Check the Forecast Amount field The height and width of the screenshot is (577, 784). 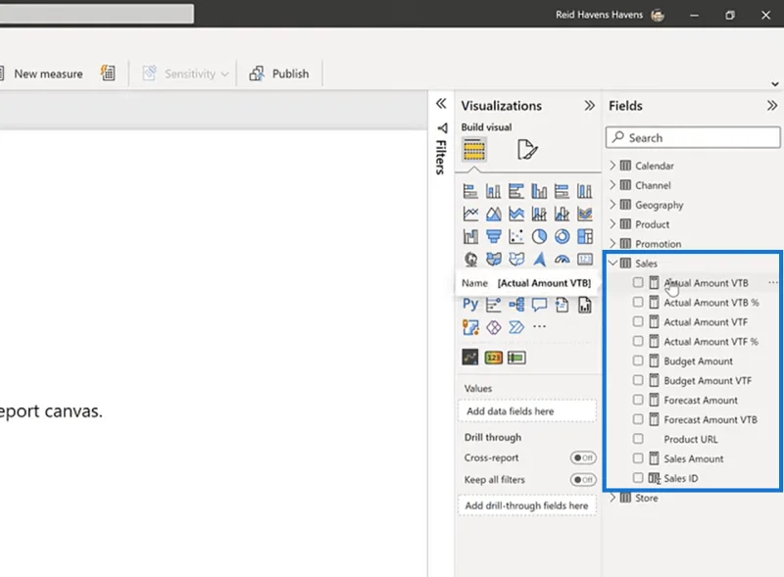(638, 400)
